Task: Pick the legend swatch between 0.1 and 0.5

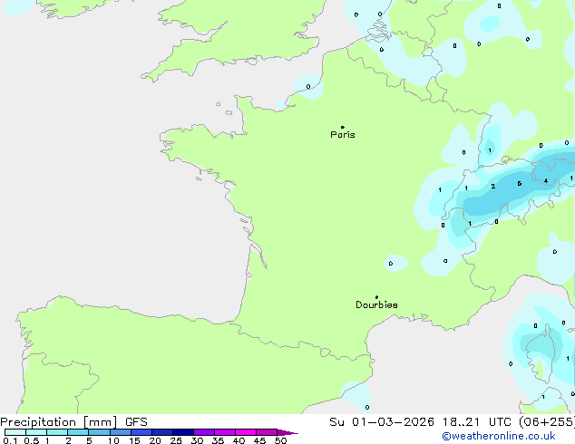Action: click(15, 432)
